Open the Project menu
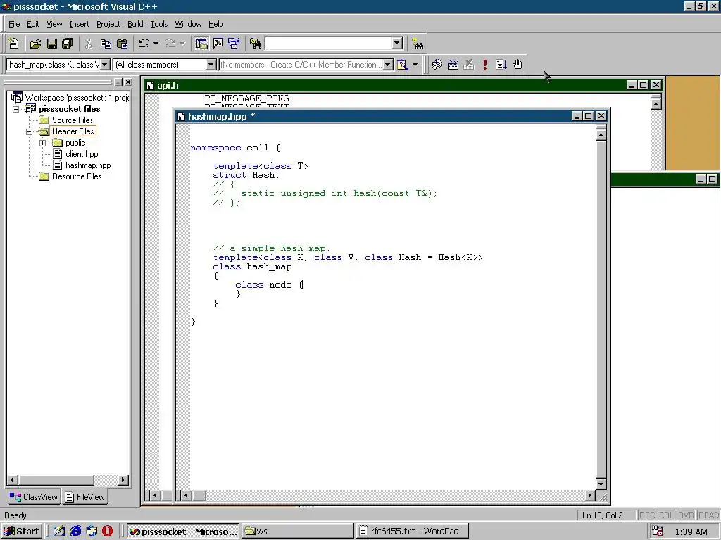Viewport: 721px width, 540px height. [x=108, y=24]
